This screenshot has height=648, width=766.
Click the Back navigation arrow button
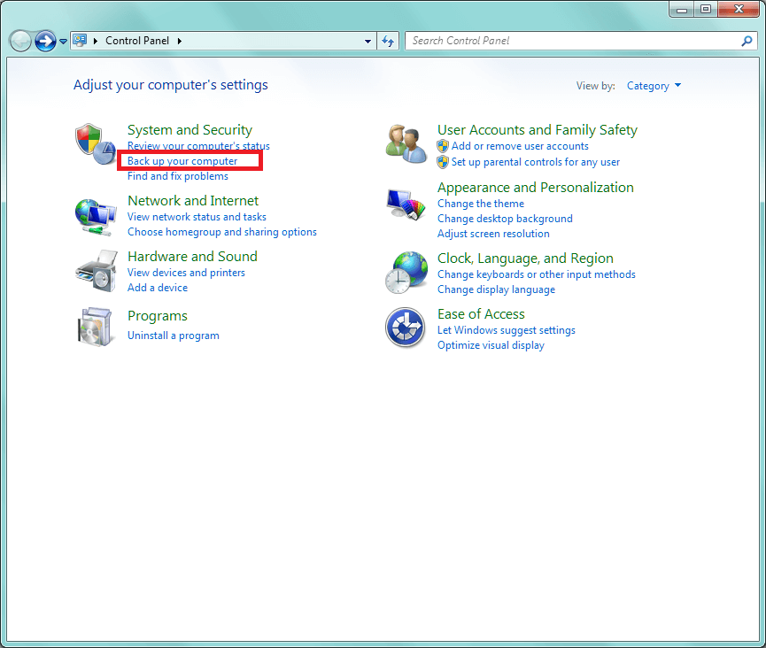20,41
